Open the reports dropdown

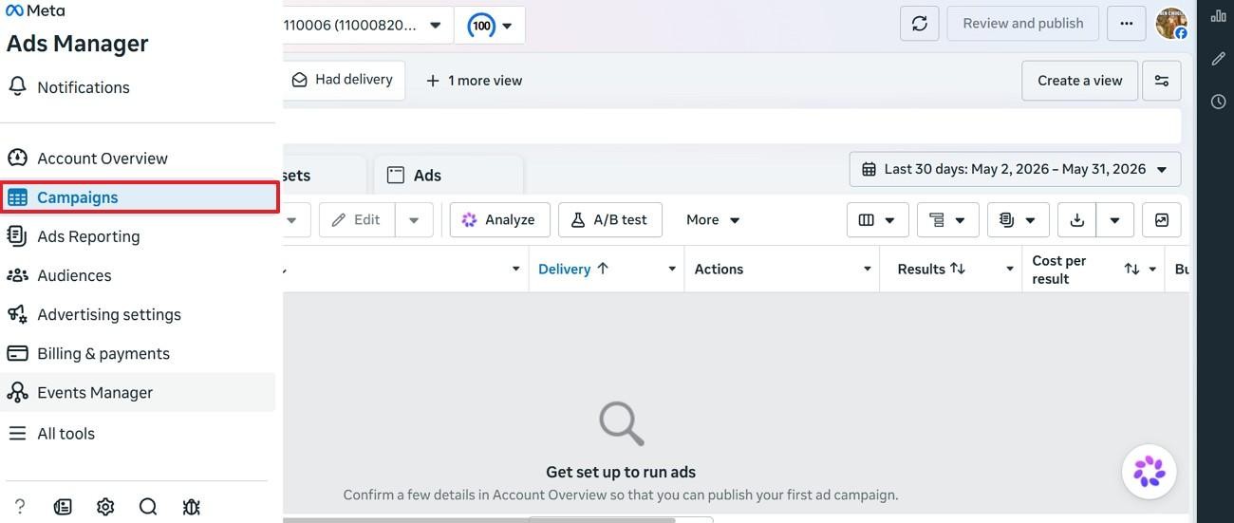pos(1018,219)
